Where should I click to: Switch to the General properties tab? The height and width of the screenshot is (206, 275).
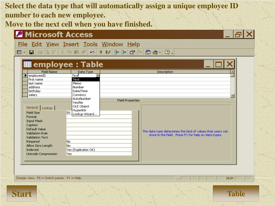[32, 108]
